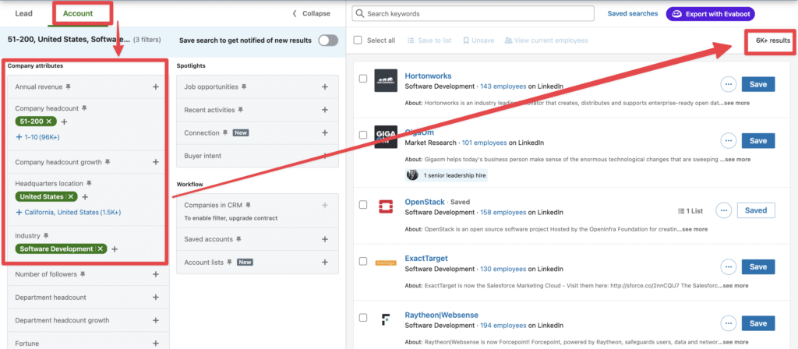Open Hortonworks company logo
This screenshot has height=349, width=798.
coord(385,80)
